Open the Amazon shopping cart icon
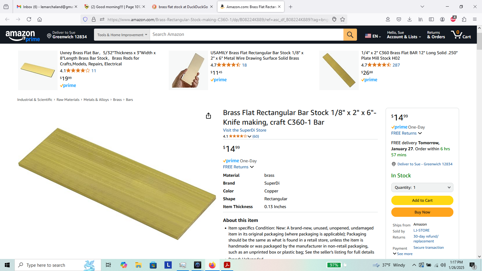482x271 pixels. (461, 35)
